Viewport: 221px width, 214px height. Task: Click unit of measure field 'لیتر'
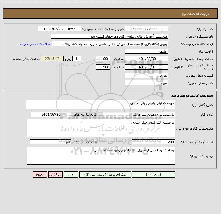tap(50, 142)
